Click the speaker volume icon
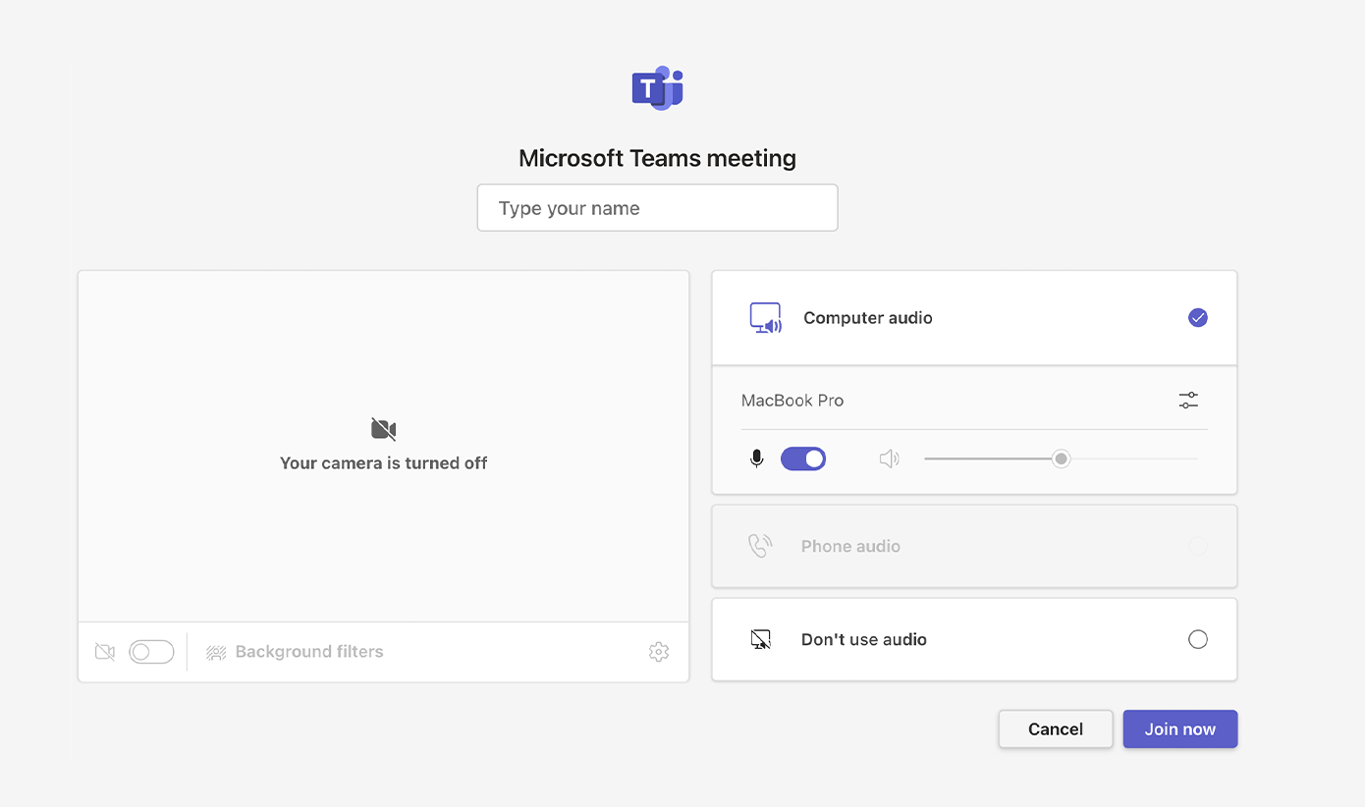Image resolution: width=1365 pixels, height=807 pixels. click(889, 458)
